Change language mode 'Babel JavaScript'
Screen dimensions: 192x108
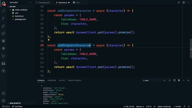(x=164, y=106)
